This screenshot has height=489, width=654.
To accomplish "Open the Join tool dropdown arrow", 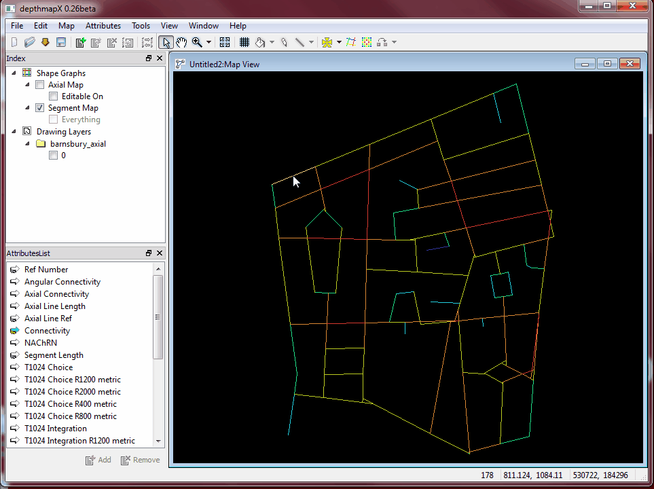I will [394, 42].
